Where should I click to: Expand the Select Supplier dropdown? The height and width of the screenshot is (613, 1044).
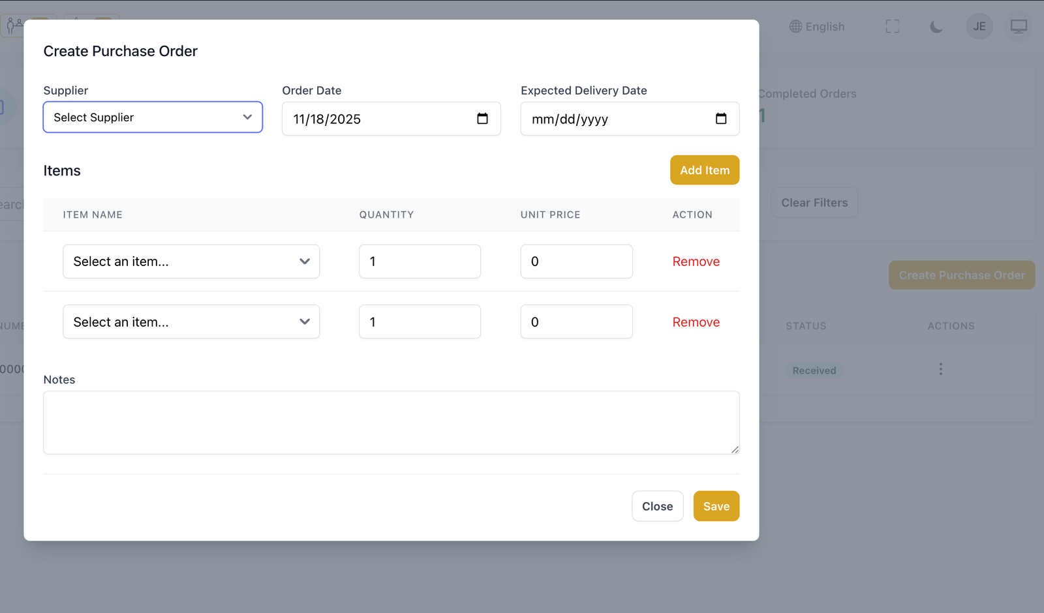(x=153, y=117)
